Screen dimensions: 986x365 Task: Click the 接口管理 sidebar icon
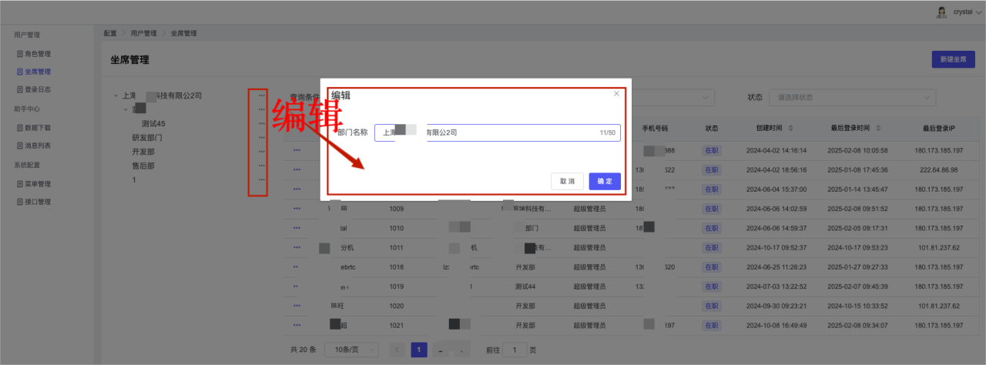coord(20,202)
